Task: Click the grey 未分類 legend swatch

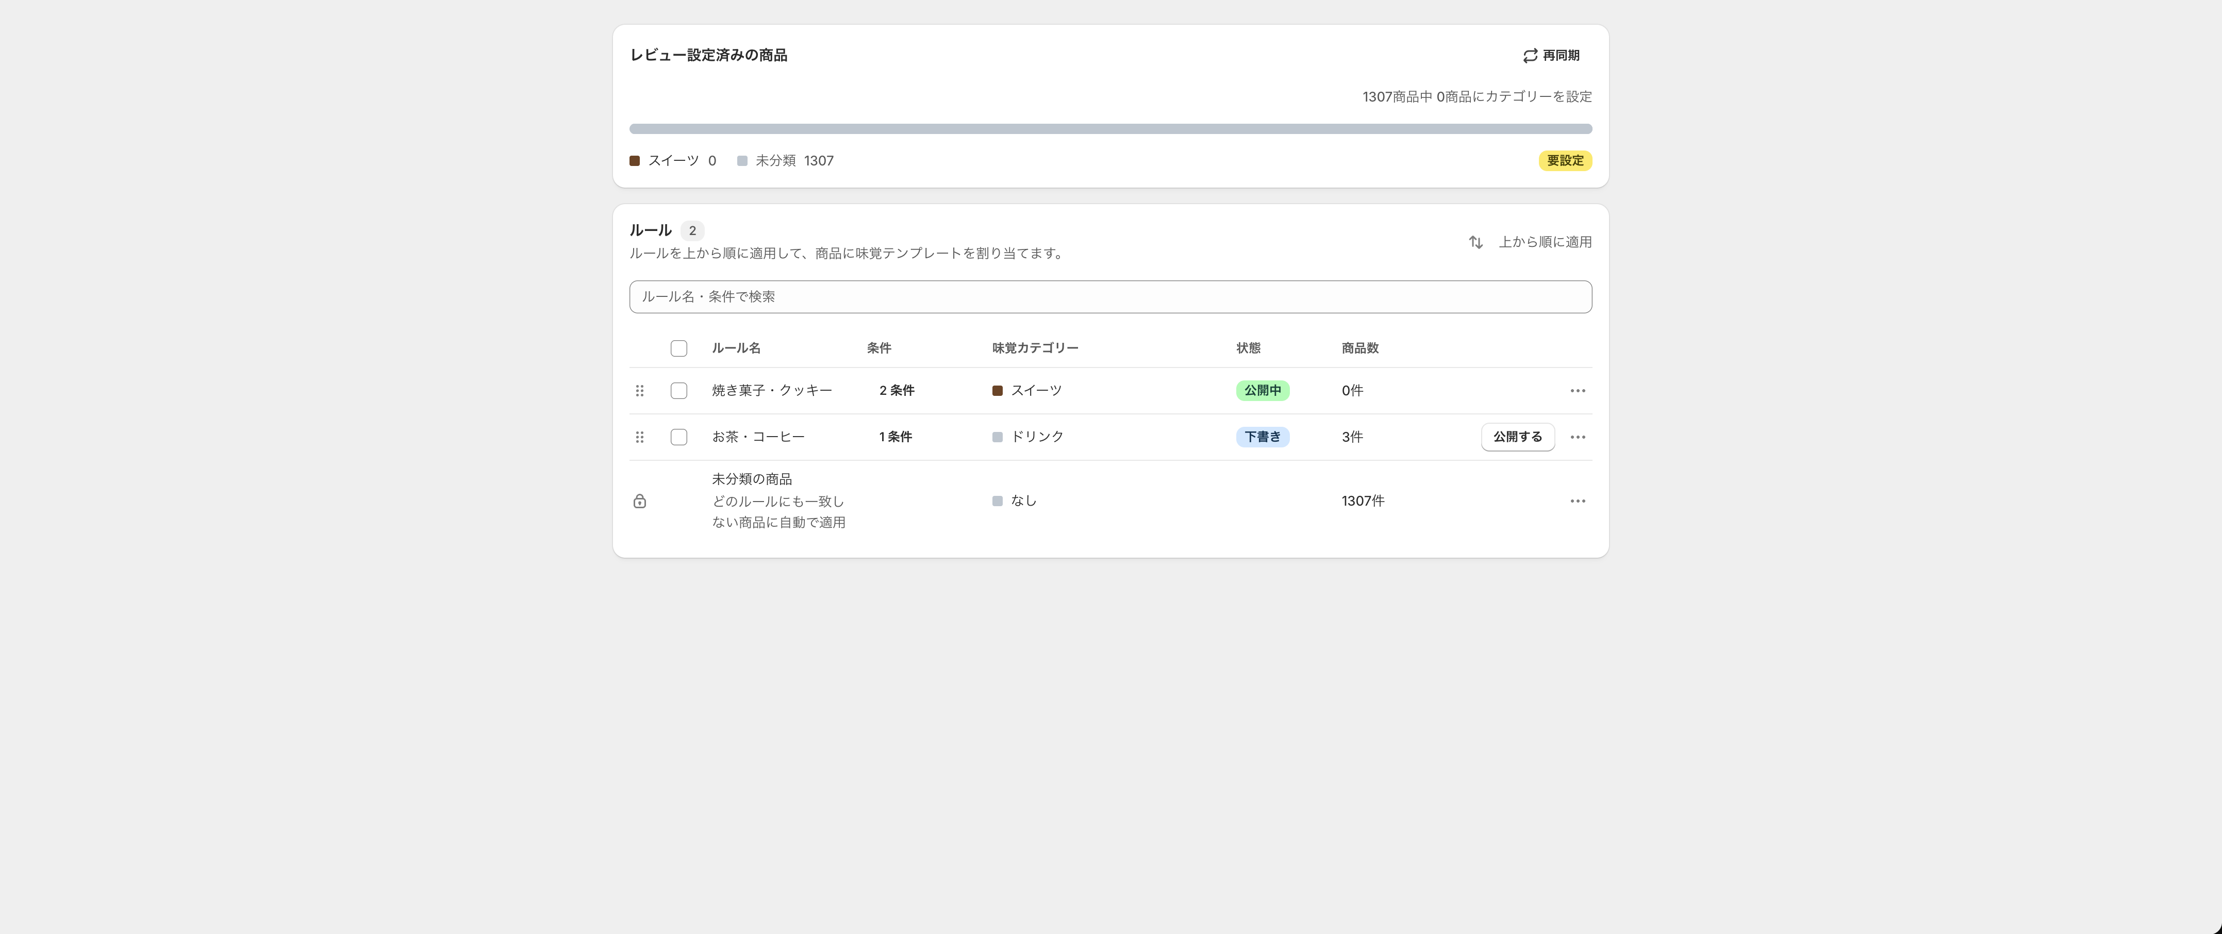Action: coord(742,161)
